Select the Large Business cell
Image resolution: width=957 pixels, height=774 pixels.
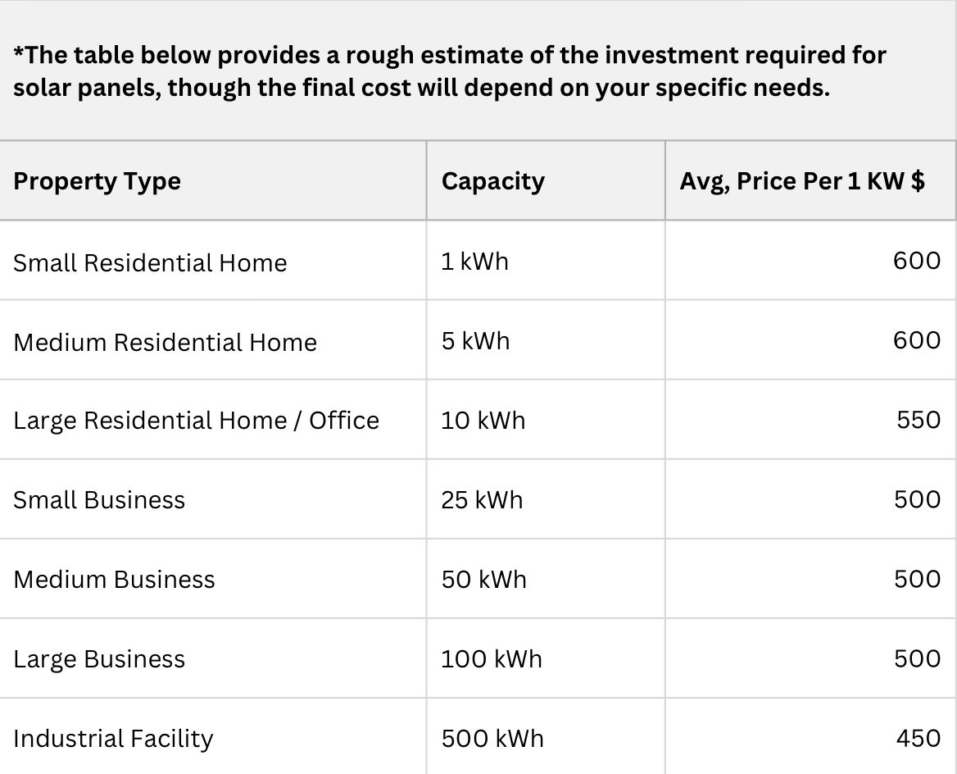99,659
